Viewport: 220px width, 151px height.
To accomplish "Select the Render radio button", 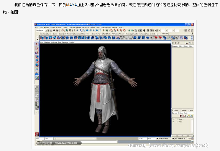I will click(x=181, y=110).
